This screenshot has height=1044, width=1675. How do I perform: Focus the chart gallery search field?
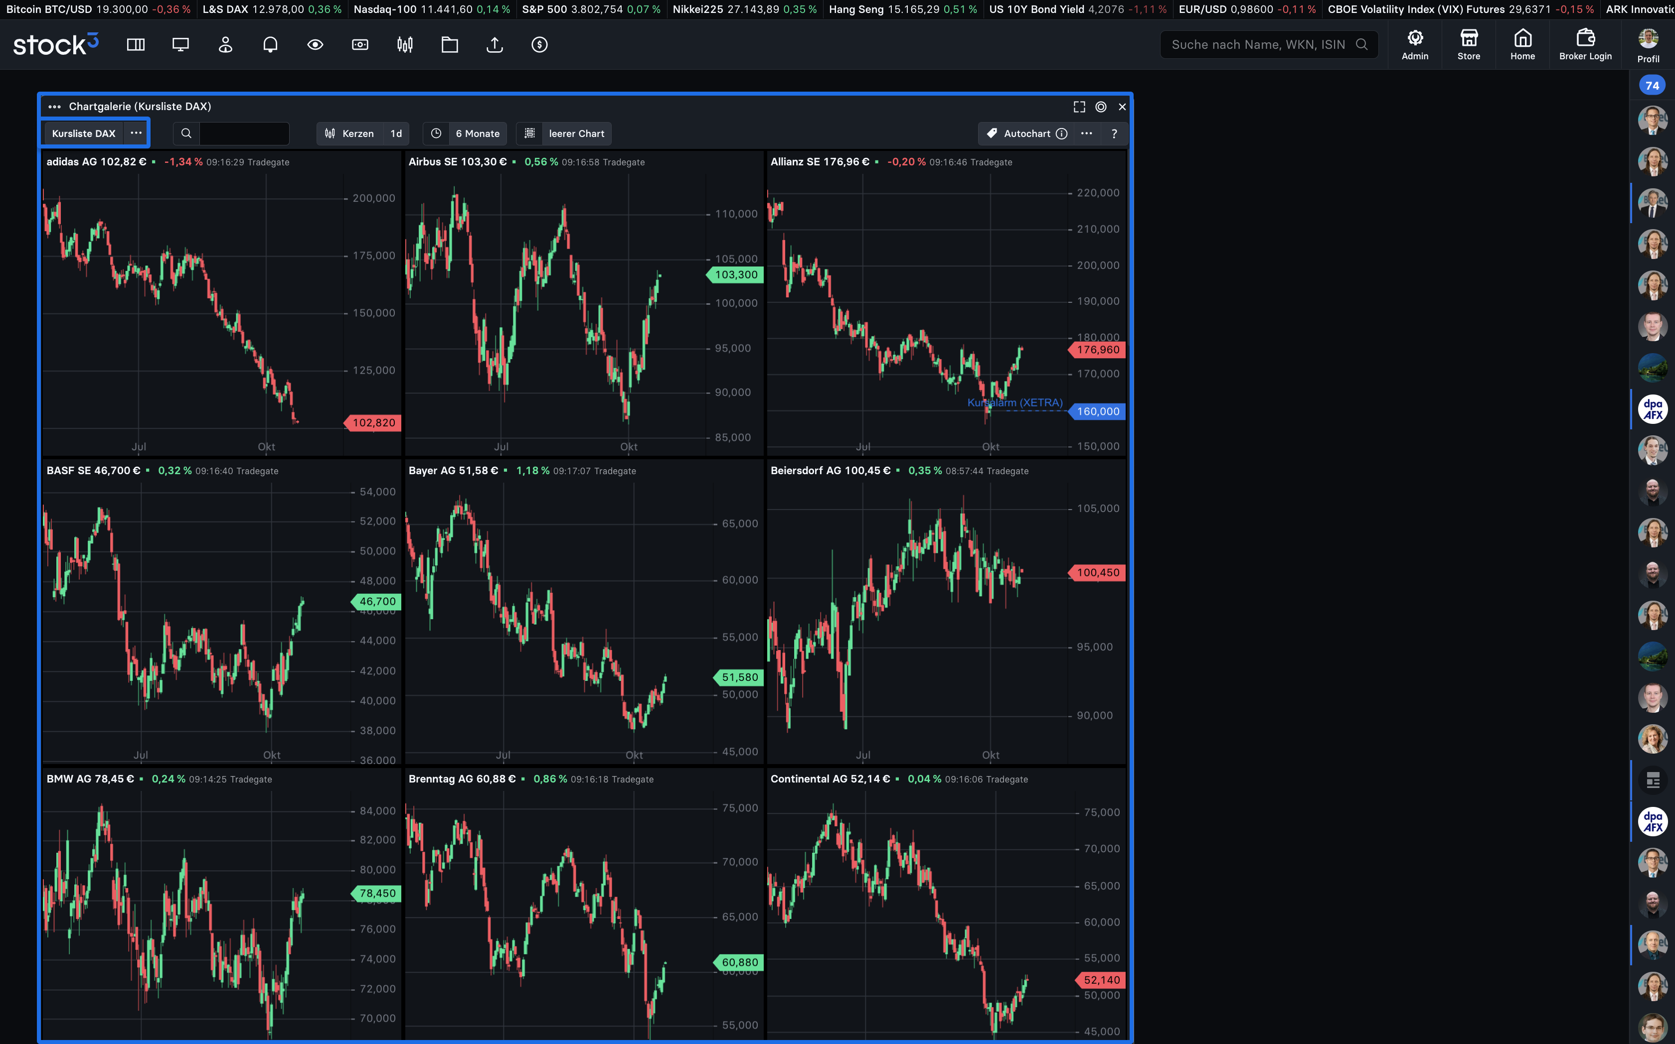(244, 133)
